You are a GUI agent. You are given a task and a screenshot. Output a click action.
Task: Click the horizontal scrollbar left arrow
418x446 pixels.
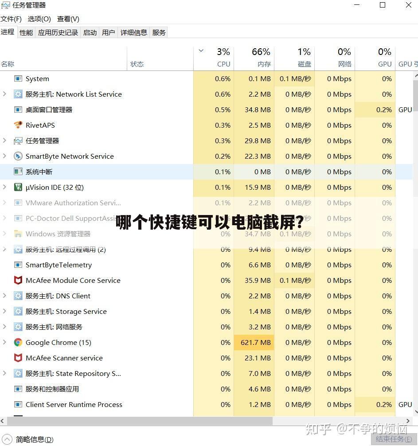pos(3,421)
